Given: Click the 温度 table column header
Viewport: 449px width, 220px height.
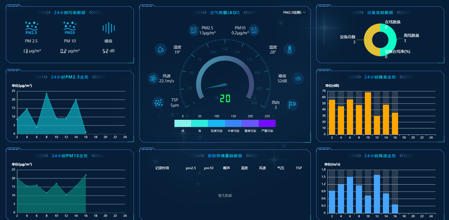Looking at the screenshot, I should [245, 168].
